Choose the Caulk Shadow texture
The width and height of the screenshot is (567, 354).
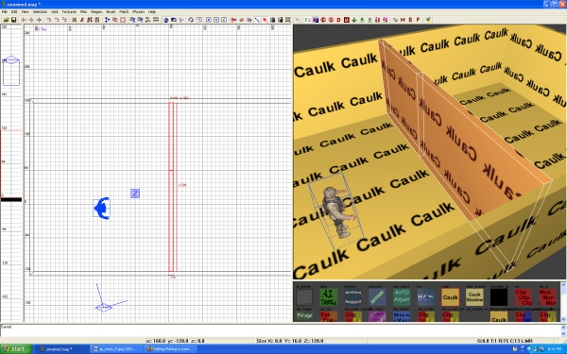coord(474,297)
